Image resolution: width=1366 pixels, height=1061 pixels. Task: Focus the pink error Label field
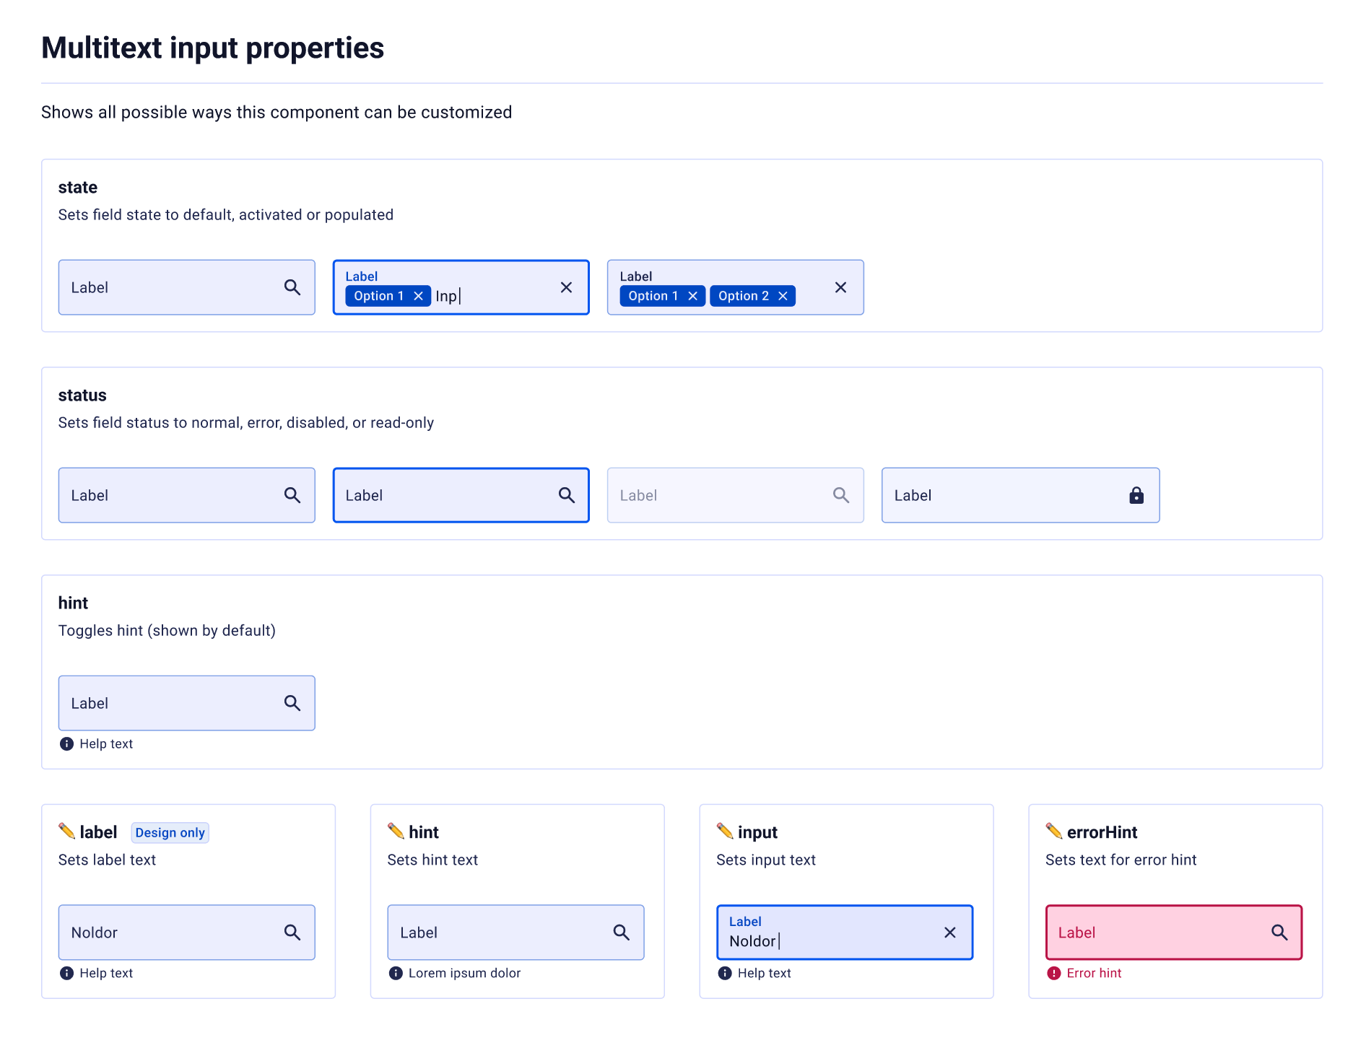tap(1174, 933)
